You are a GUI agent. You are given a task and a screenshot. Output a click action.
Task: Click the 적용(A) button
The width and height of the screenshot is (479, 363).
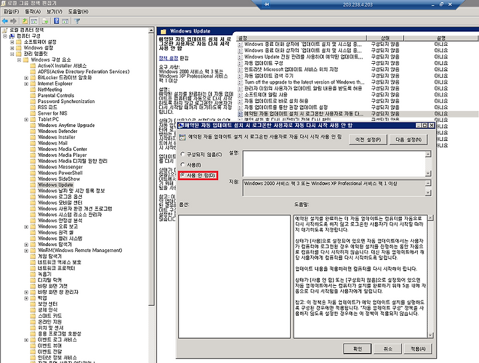pyautogui.click(x=418, y=348)
